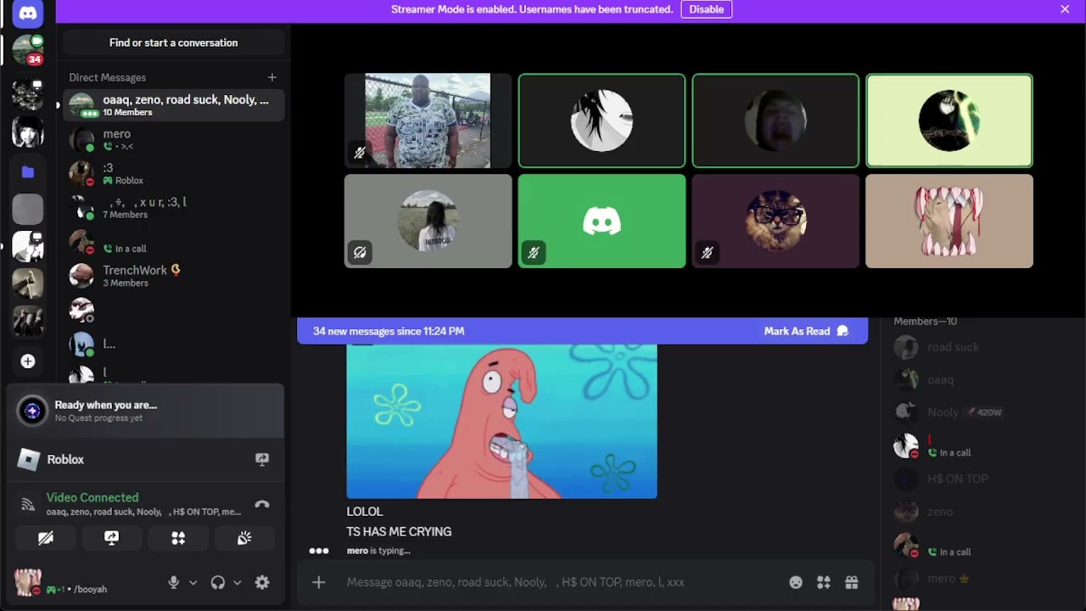Open the 7 Members group DM
This screenshot has height=611, width=1086.
click(173, 208)
